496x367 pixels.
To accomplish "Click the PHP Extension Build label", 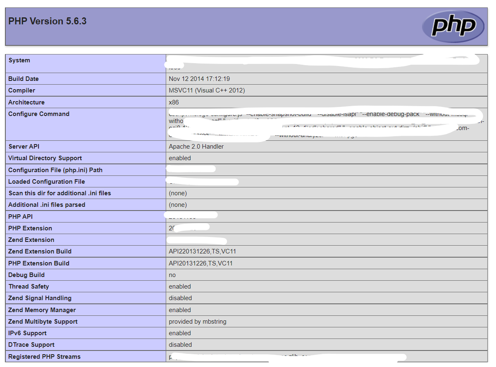I will click(39, 263).
